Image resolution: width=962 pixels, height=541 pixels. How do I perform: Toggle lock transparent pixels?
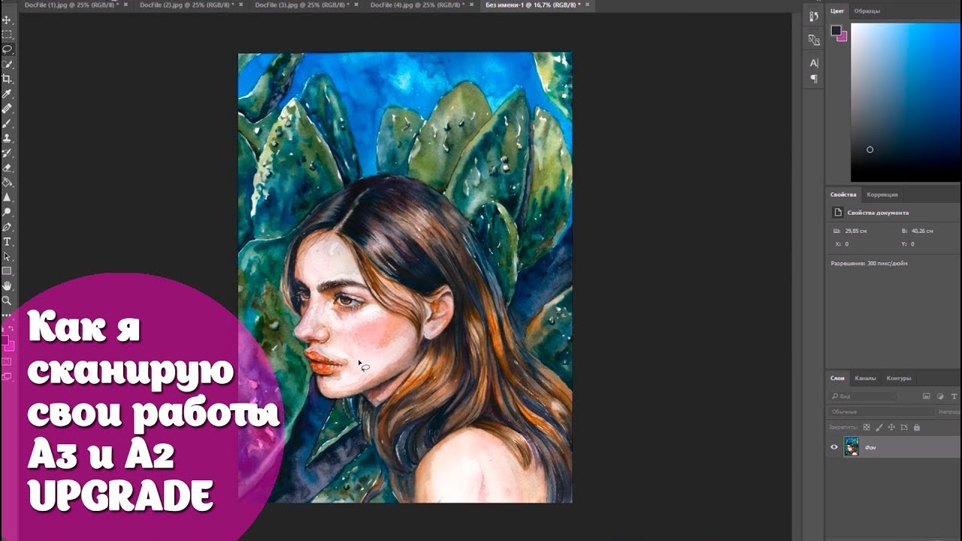[867, 427]
